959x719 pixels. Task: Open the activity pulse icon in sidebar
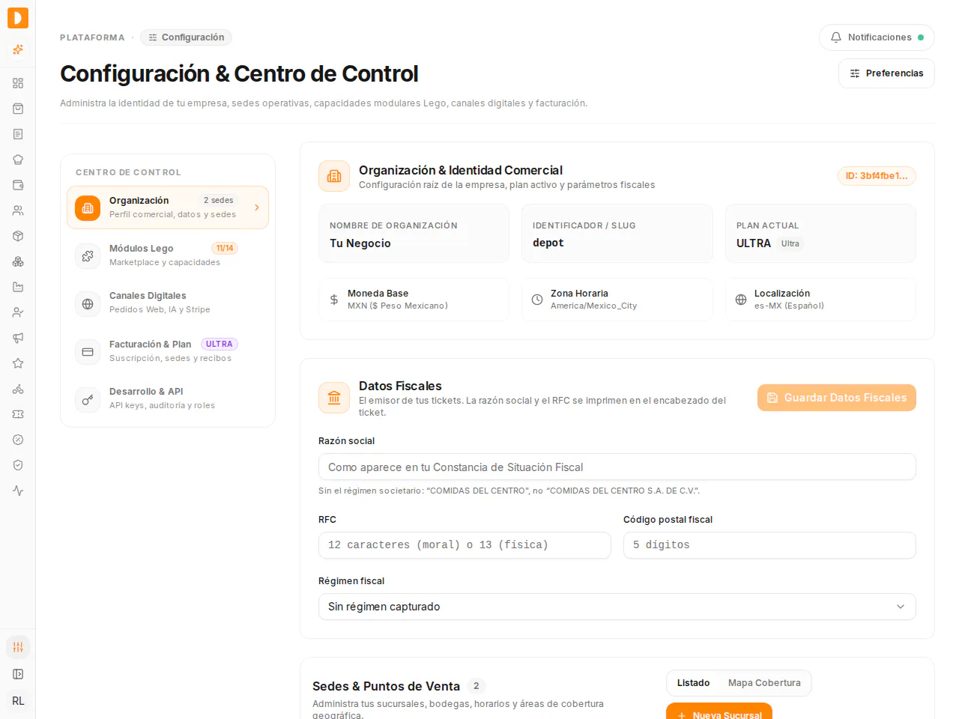(18, 491)
